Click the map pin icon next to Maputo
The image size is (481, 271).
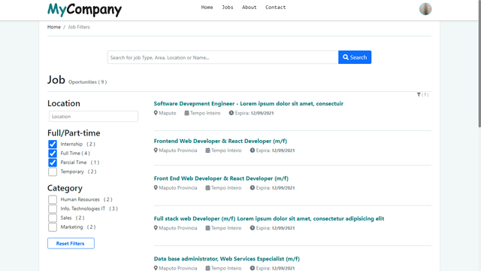(156, 113)
